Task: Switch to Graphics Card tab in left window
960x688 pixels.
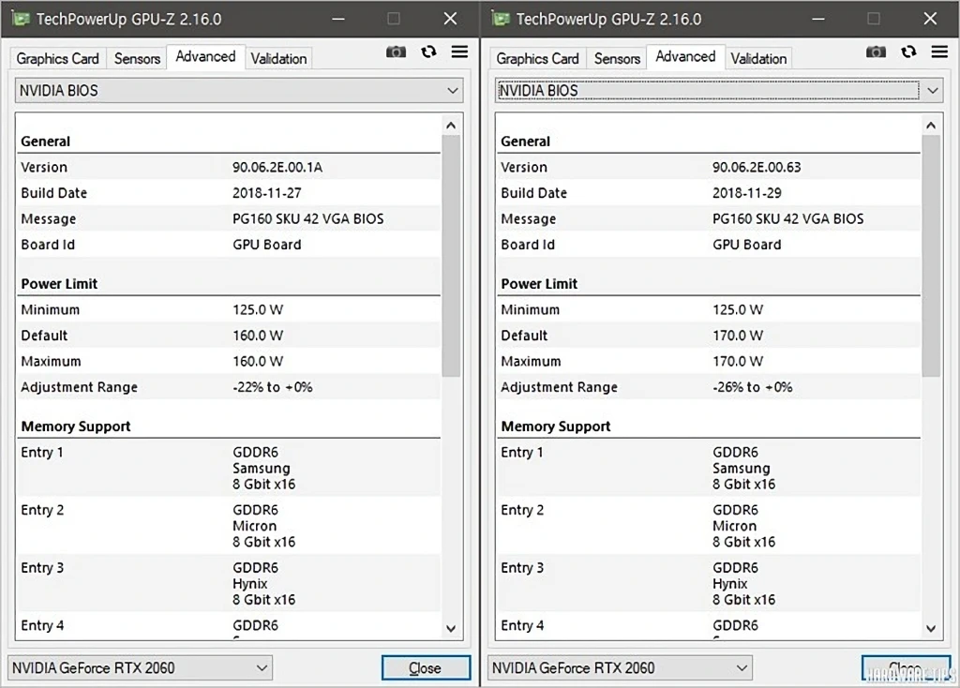Action: click(x=57, y=59)
